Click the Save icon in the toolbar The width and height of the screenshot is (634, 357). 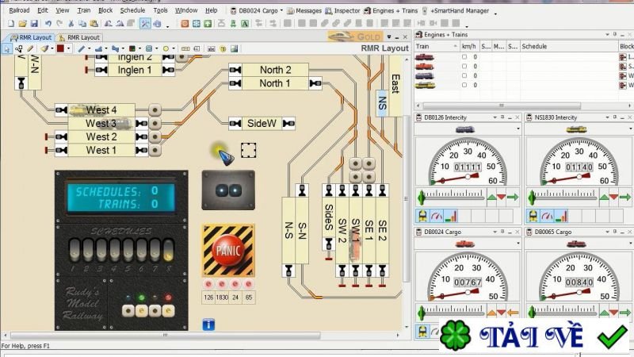34,24
